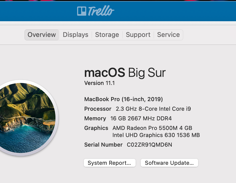
Task: Click the Serial Number label
Action: coord(103,145)
